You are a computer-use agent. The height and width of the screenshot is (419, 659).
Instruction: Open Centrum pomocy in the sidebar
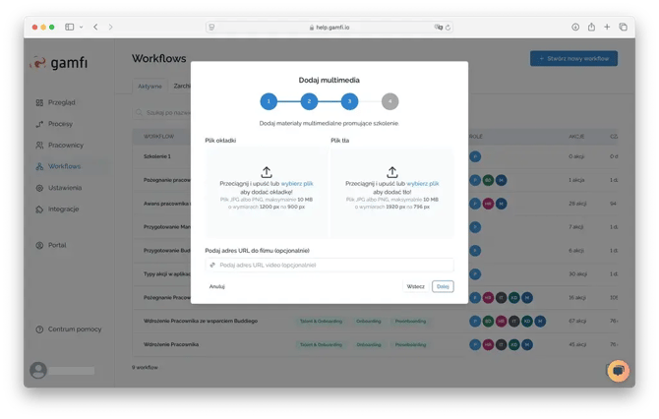[75, 329]
